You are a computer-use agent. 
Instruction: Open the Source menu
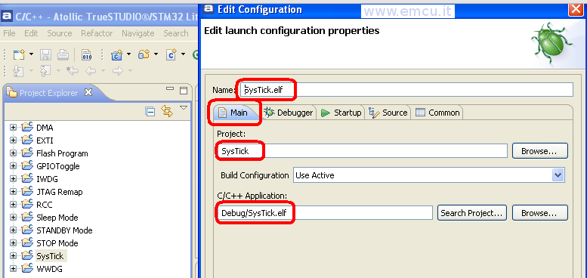(x=60, y=33)
